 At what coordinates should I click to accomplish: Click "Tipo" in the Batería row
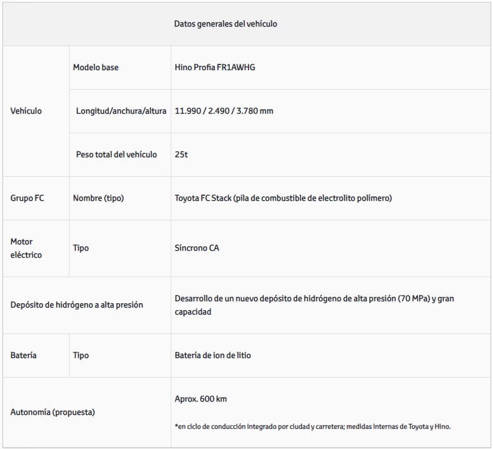coord(81,356)
